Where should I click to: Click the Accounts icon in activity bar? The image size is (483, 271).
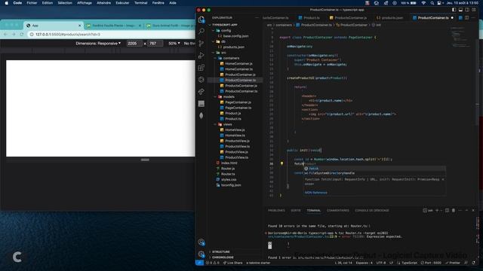point(202,242)
